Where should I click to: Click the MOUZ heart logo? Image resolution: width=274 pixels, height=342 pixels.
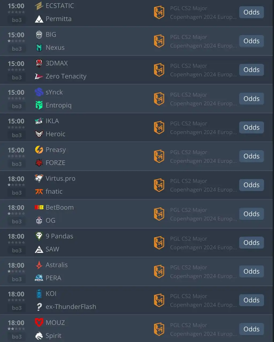click(x=39, y=322)
